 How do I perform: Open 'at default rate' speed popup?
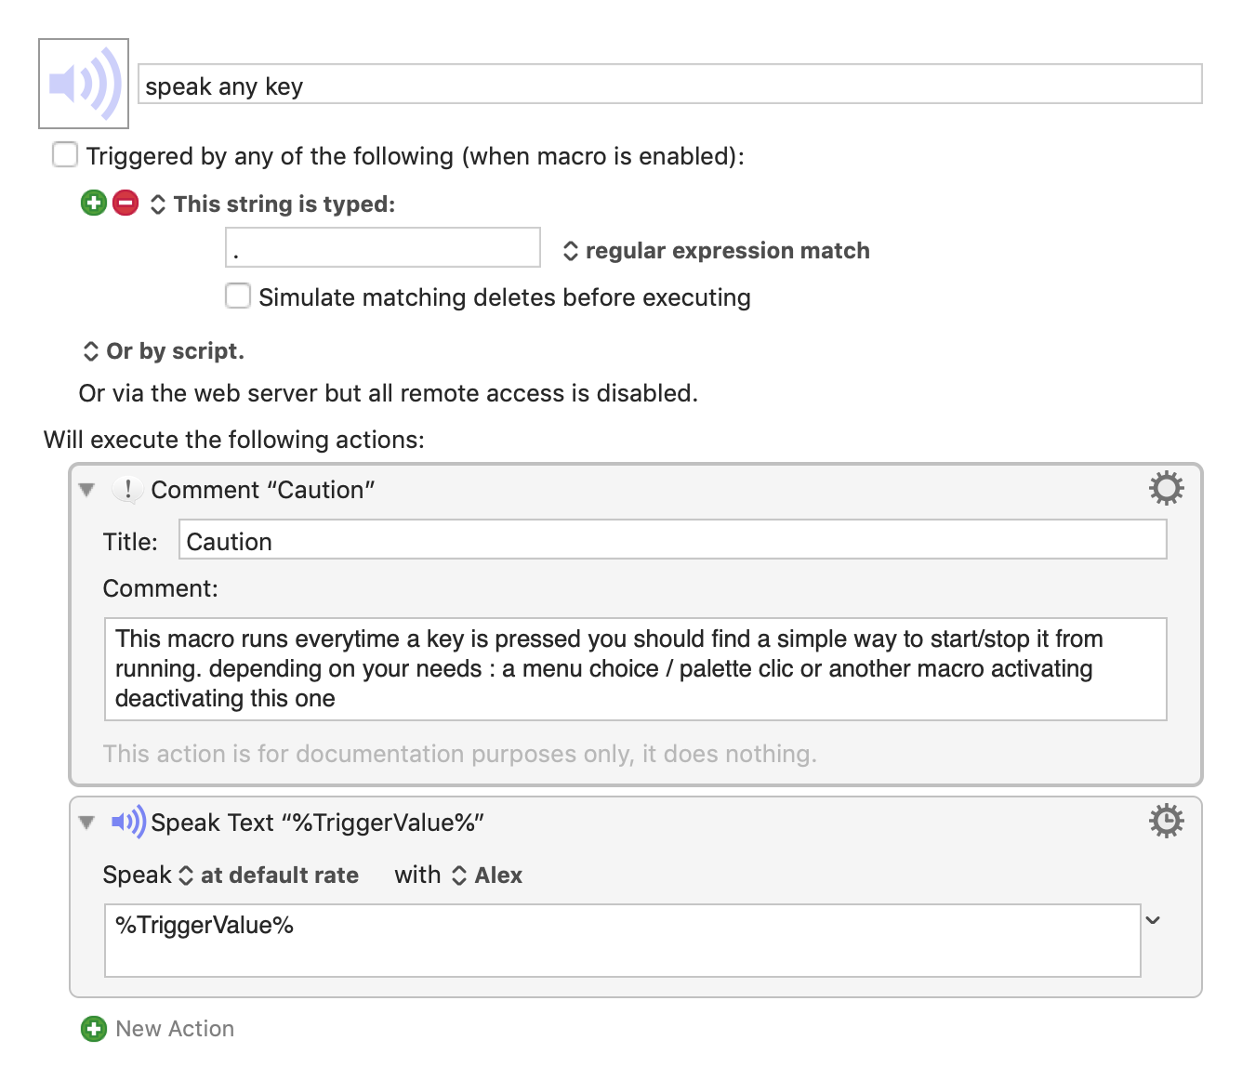tap(269, 875)
